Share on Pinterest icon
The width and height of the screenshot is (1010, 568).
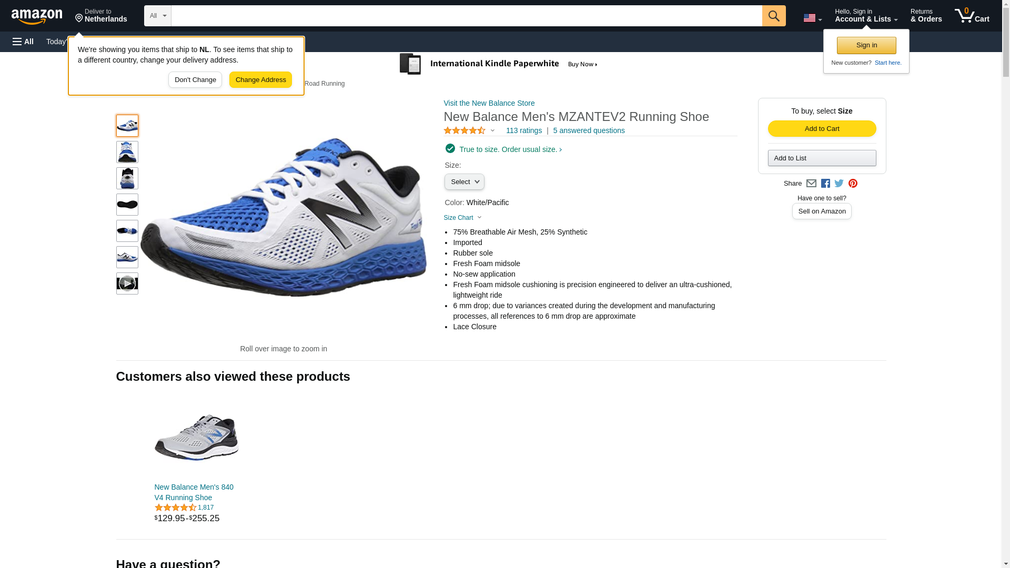853,184
